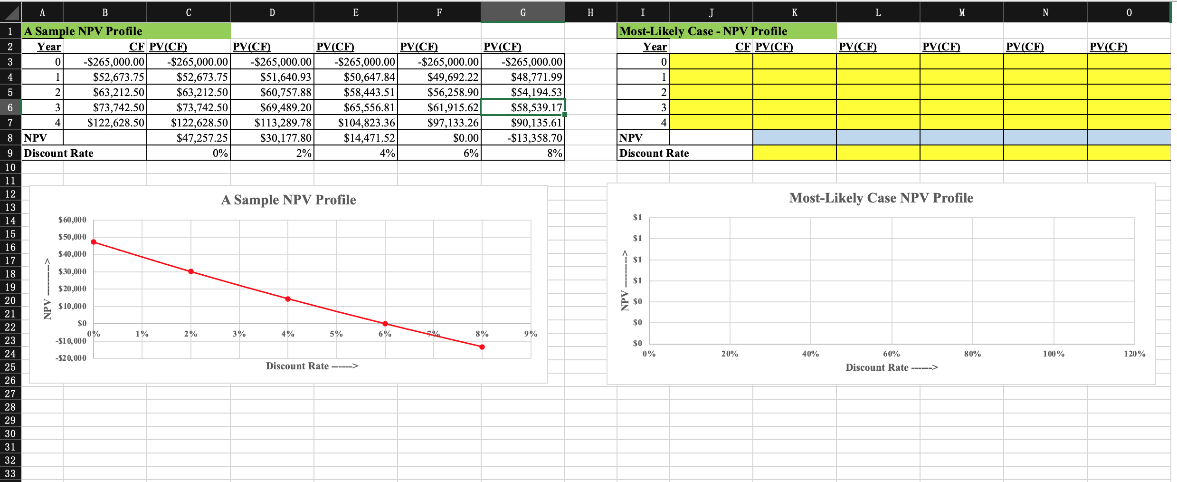Click the fill handle on selected cell G6
The width and height of the screenshot is (1177, 482).
tap(563, 115)
